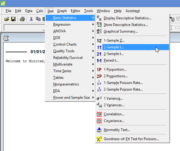The image size is (180, 151).
Task: Click the Save floppy disk icon
Action: point(13,19)
